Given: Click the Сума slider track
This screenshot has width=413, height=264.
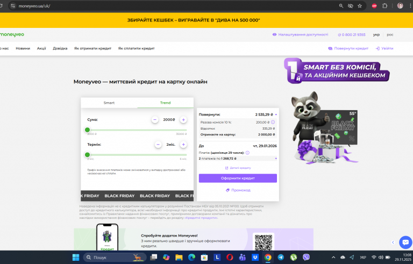Looking at the screenshot, I should pyautogui.click(x=137, y=130).
